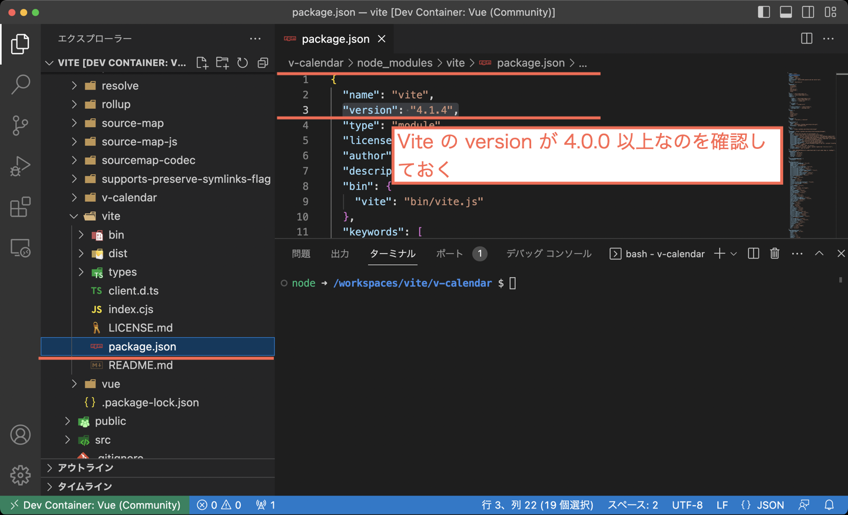Toggle the primary side bar layout button

(764, 12)
